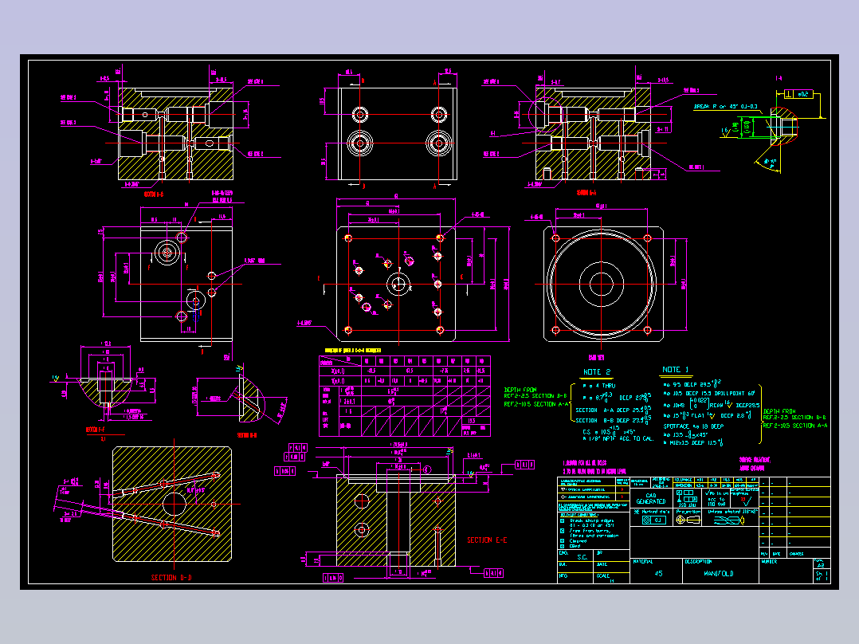This screenshot has height=644, width=859.
Task: Click the surface roughness checkmark symbol
Action: point(747,501)
